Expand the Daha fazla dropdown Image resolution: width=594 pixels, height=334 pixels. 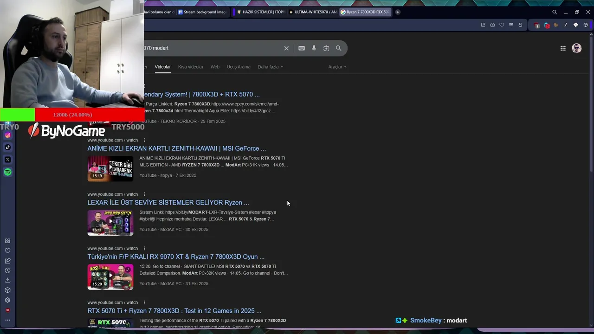pos(270,67)
